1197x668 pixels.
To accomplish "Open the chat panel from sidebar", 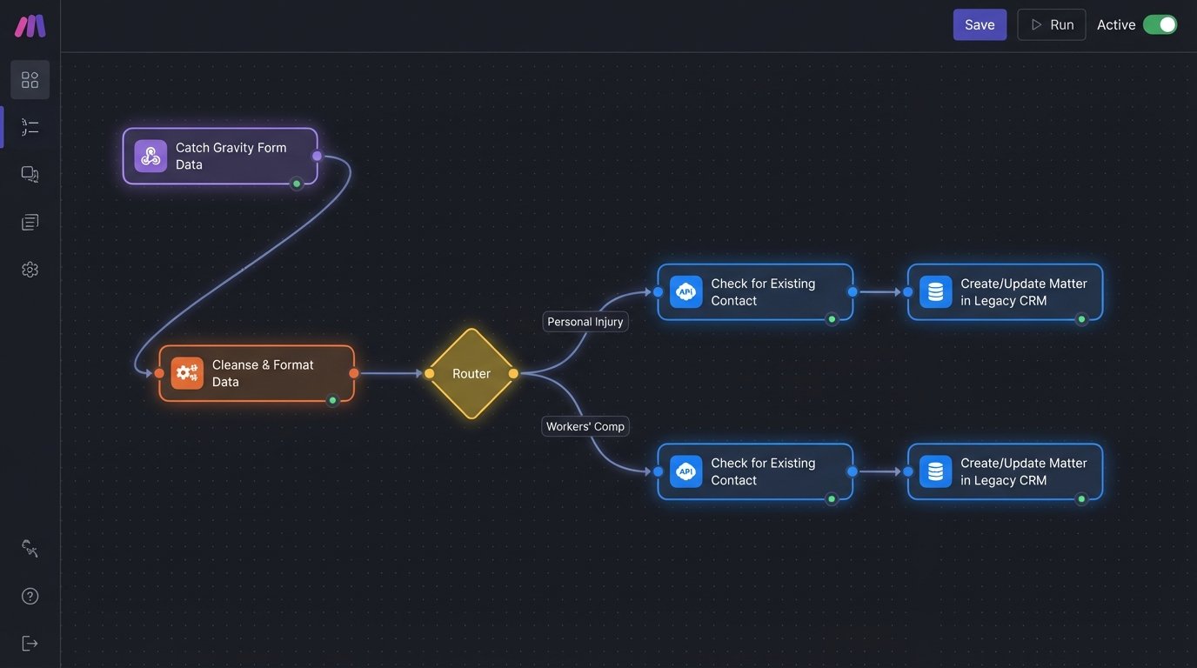I will (x=30, y=174).
